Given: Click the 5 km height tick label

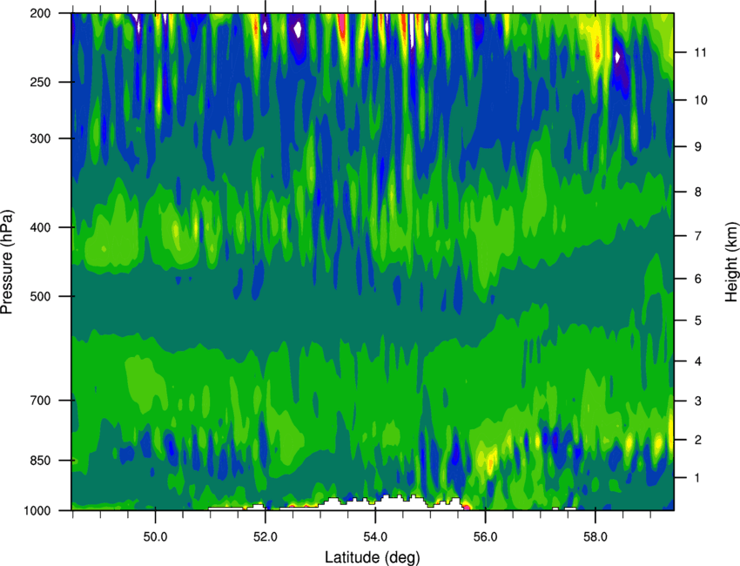Looking at the screenshot, I should coord(697,321).
